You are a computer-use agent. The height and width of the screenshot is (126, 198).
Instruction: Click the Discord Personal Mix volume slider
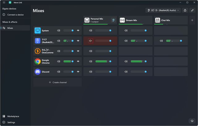[x=103, y=72]
